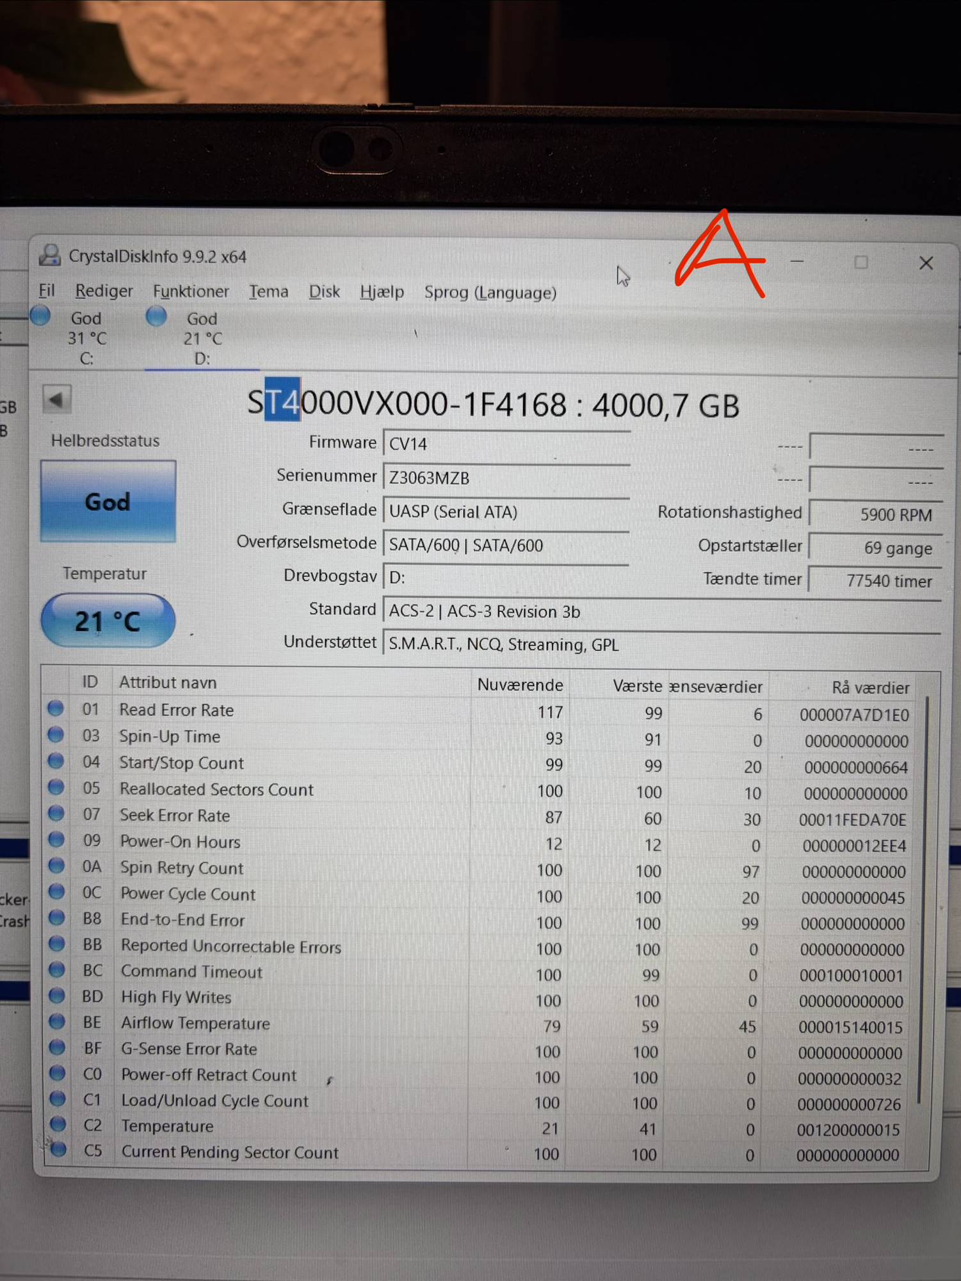
Task: Click the status icon for Reallocated Sectors Count
Action: coord(56,787)
